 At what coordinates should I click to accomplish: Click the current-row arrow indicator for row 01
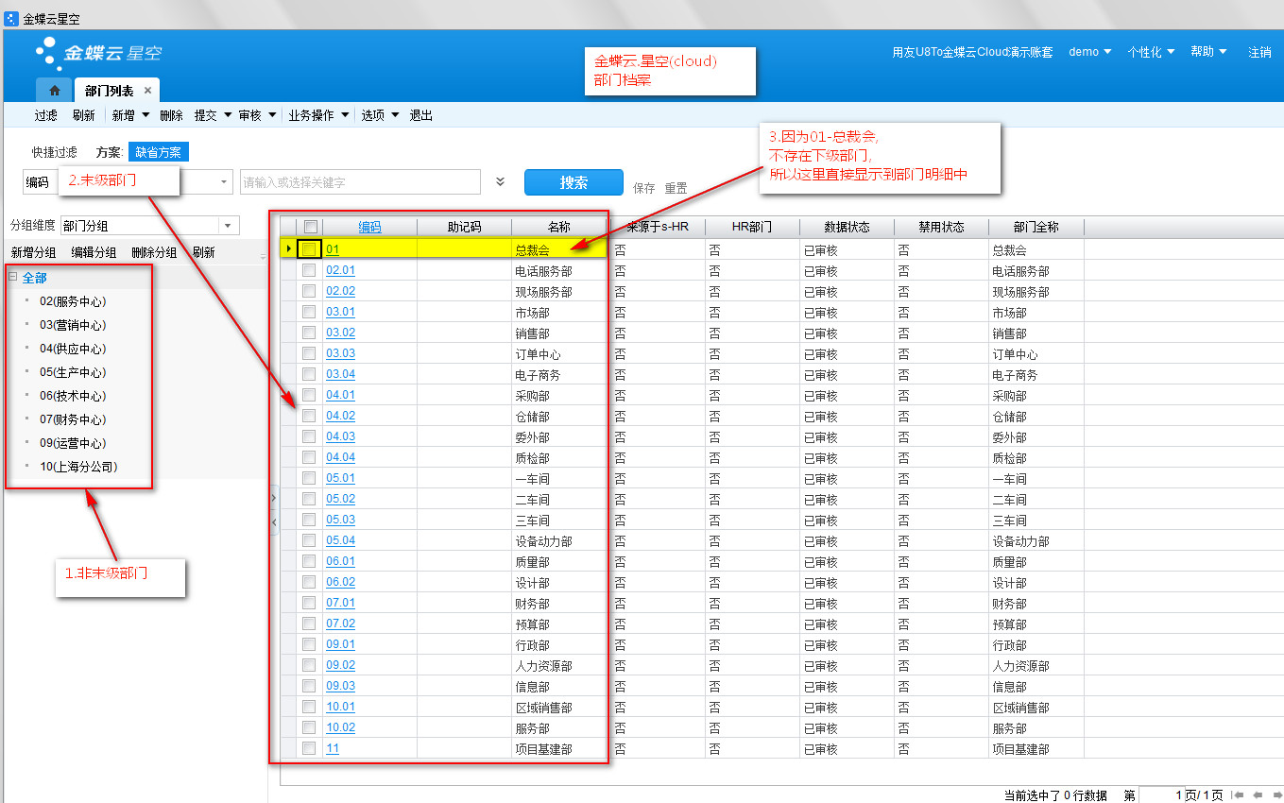[x=288, y=249]
